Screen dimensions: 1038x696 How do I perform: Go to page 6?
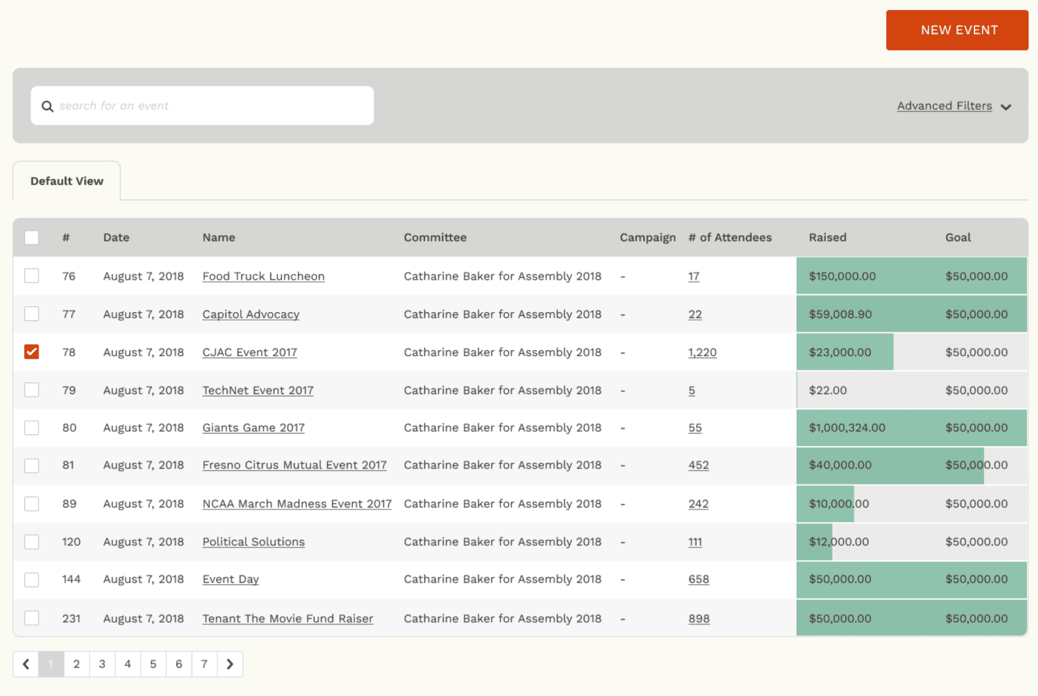coord(179,664)
